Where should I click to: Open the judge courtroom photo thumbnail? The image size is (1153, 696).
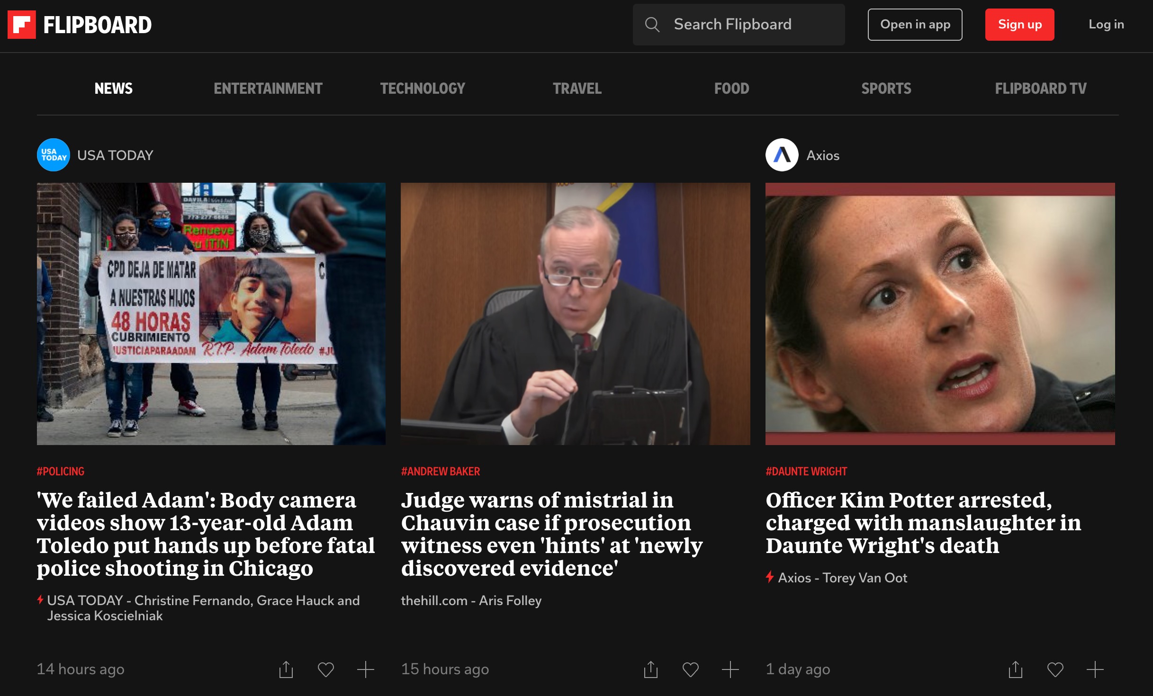[x=575, y=313]
